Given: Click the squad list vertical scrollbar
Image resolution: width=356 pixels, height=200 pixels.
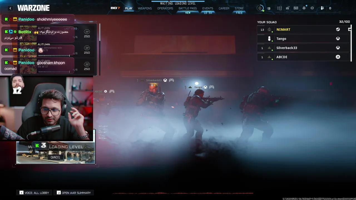Looking at the screenshot, I should click(x=351, y=43).
